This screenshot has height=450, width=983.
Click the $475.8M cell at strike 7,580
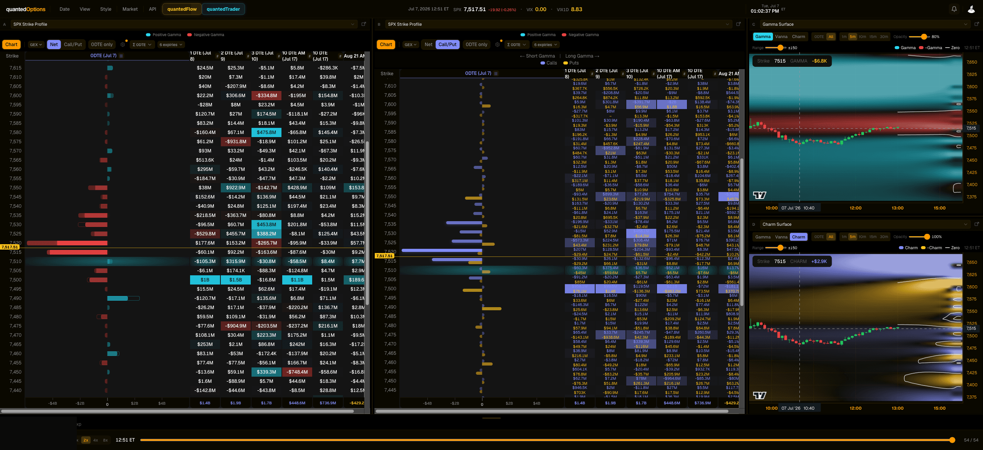pyautogui.click(x=266, y=132)
